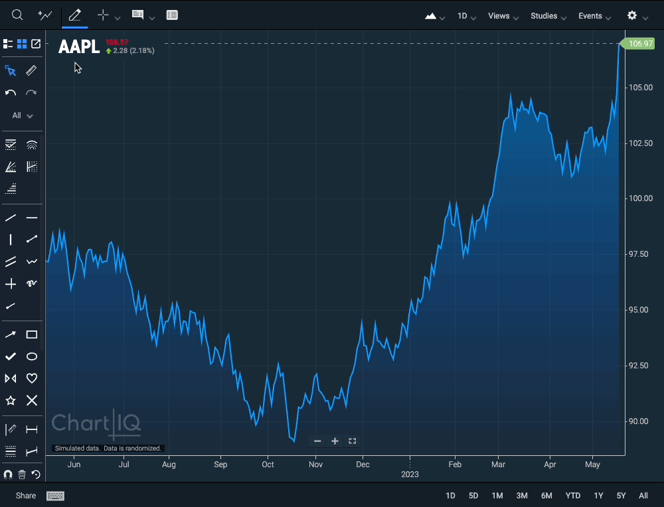The image size is (664, 507).
Task: Redo the last drawing
Action: (x=31, y=93)
